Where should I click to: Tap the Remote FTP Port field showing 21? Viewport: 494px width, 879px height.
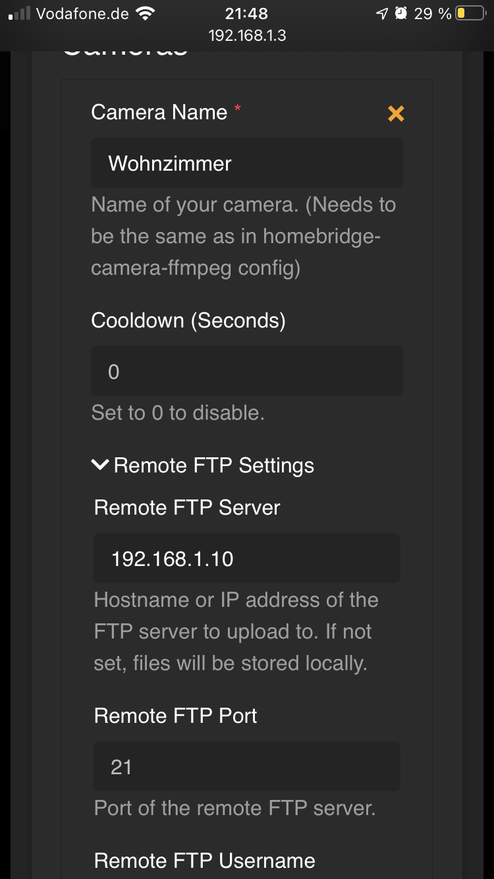(x=246, y=766)
